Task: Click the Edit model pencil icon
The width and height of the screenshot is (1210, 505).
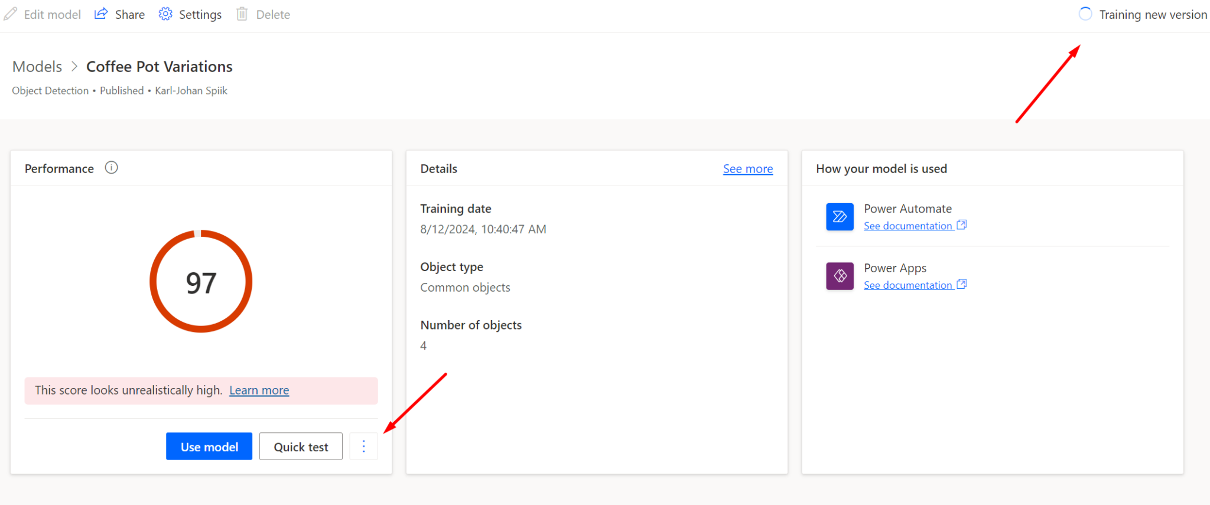Action: point(11,14)
